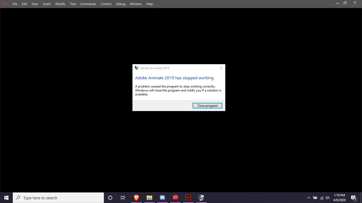Viewport: 362px width, 203px height.
Task: Click the heading "Adobe Animate 2019 has stopped working"
Action: (x=174, y=78)
